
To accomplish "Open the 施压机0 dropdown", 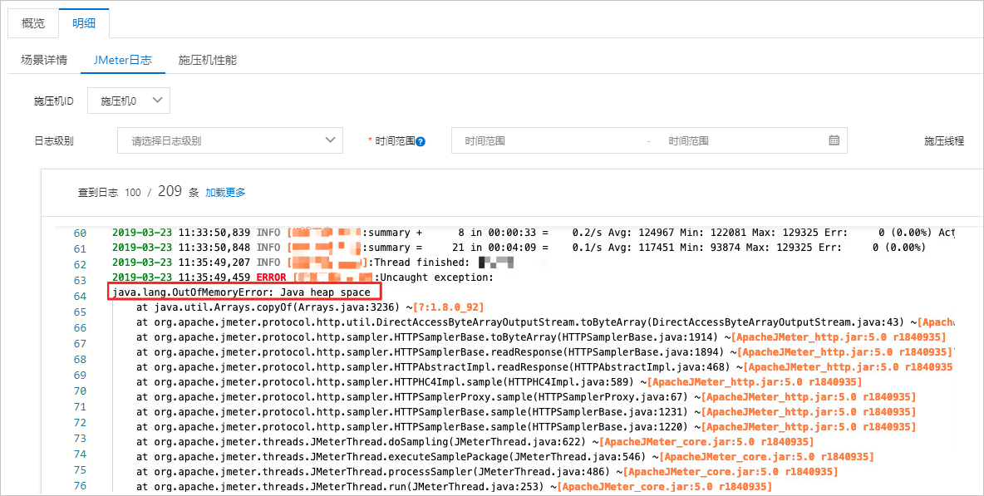I will click(129, 101).
